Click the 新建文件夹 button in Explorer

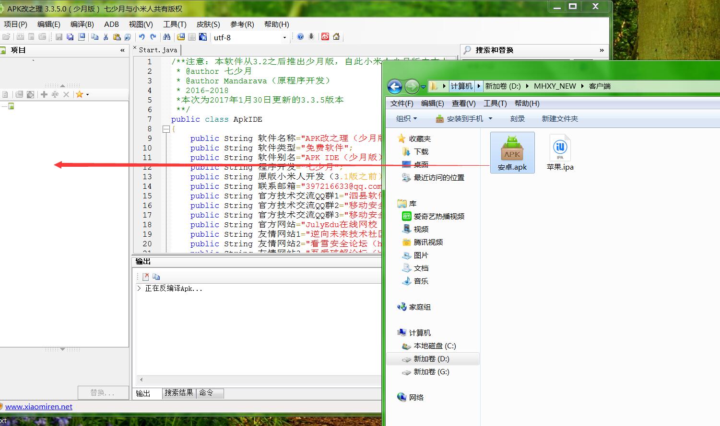point(560,118)
